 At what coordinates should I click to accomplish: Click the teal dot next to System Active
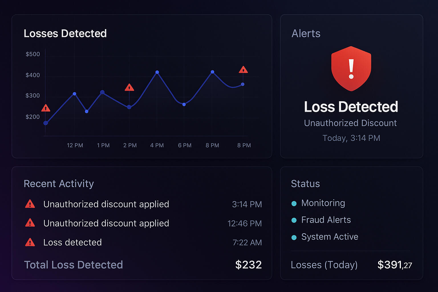(x=294, y=238)
